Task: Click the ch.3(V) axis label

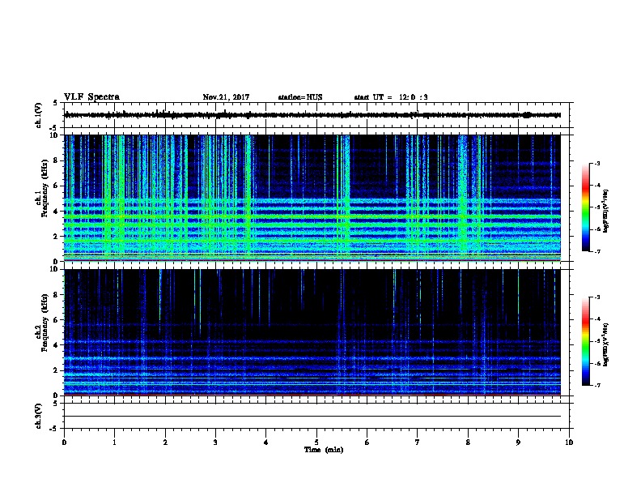Action: point(39,416)
